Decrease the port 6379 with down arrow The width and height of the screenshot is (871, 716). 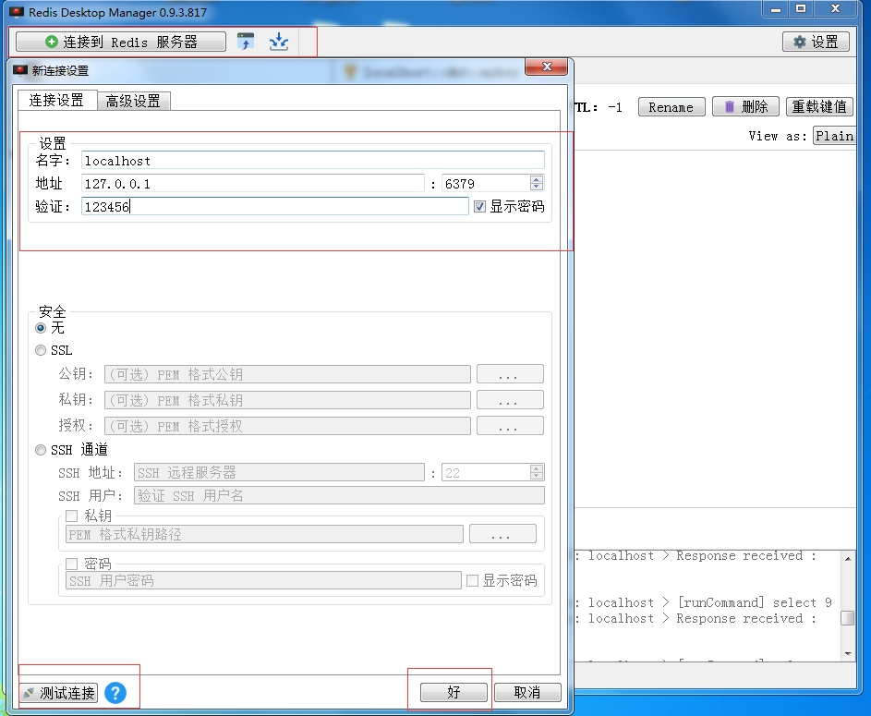click(x=537, y=188)
